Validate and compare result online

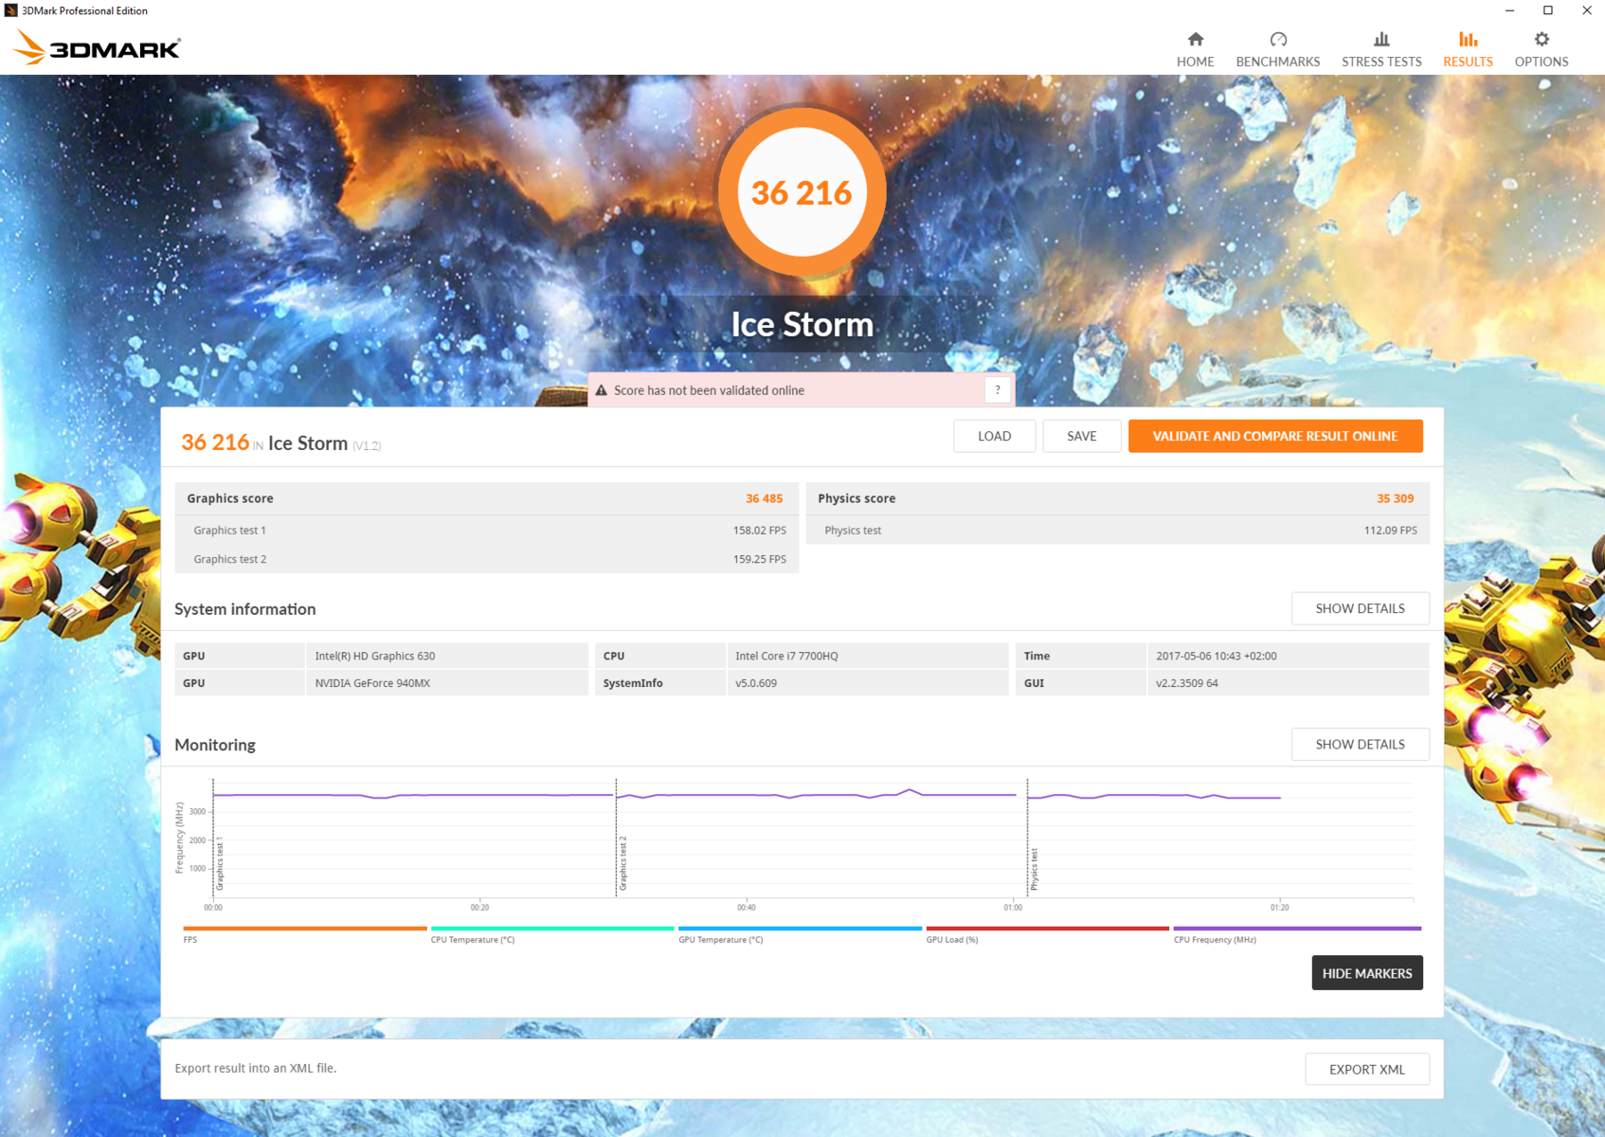1275,436
